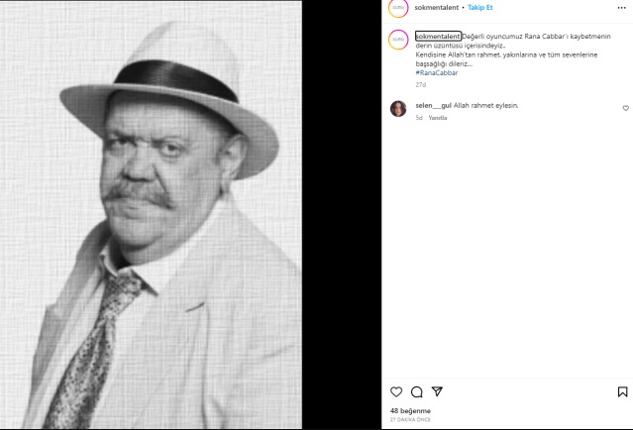
Task: Click sokmentalent avatar next to the caption
Action: pyautogui.click(x=398, y=40)
